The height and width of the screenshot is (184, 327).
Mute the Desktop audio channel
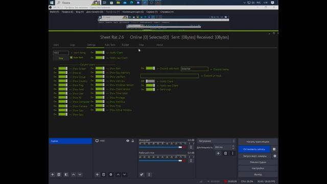click(184, 160)
